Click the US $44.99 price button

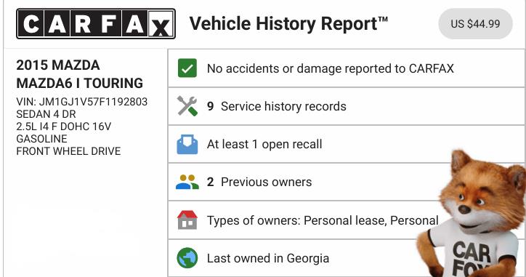(475, 24)
